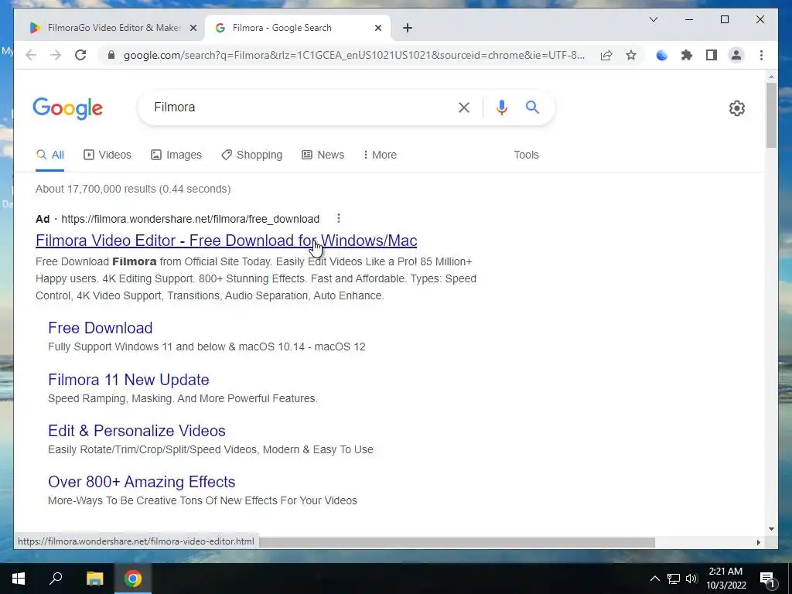Open File Explorer from the taskbar
The width and height of the screenshot is (792, 594).
94,579
